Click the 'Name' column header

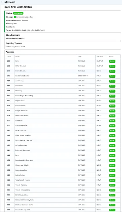click(17, 56)
